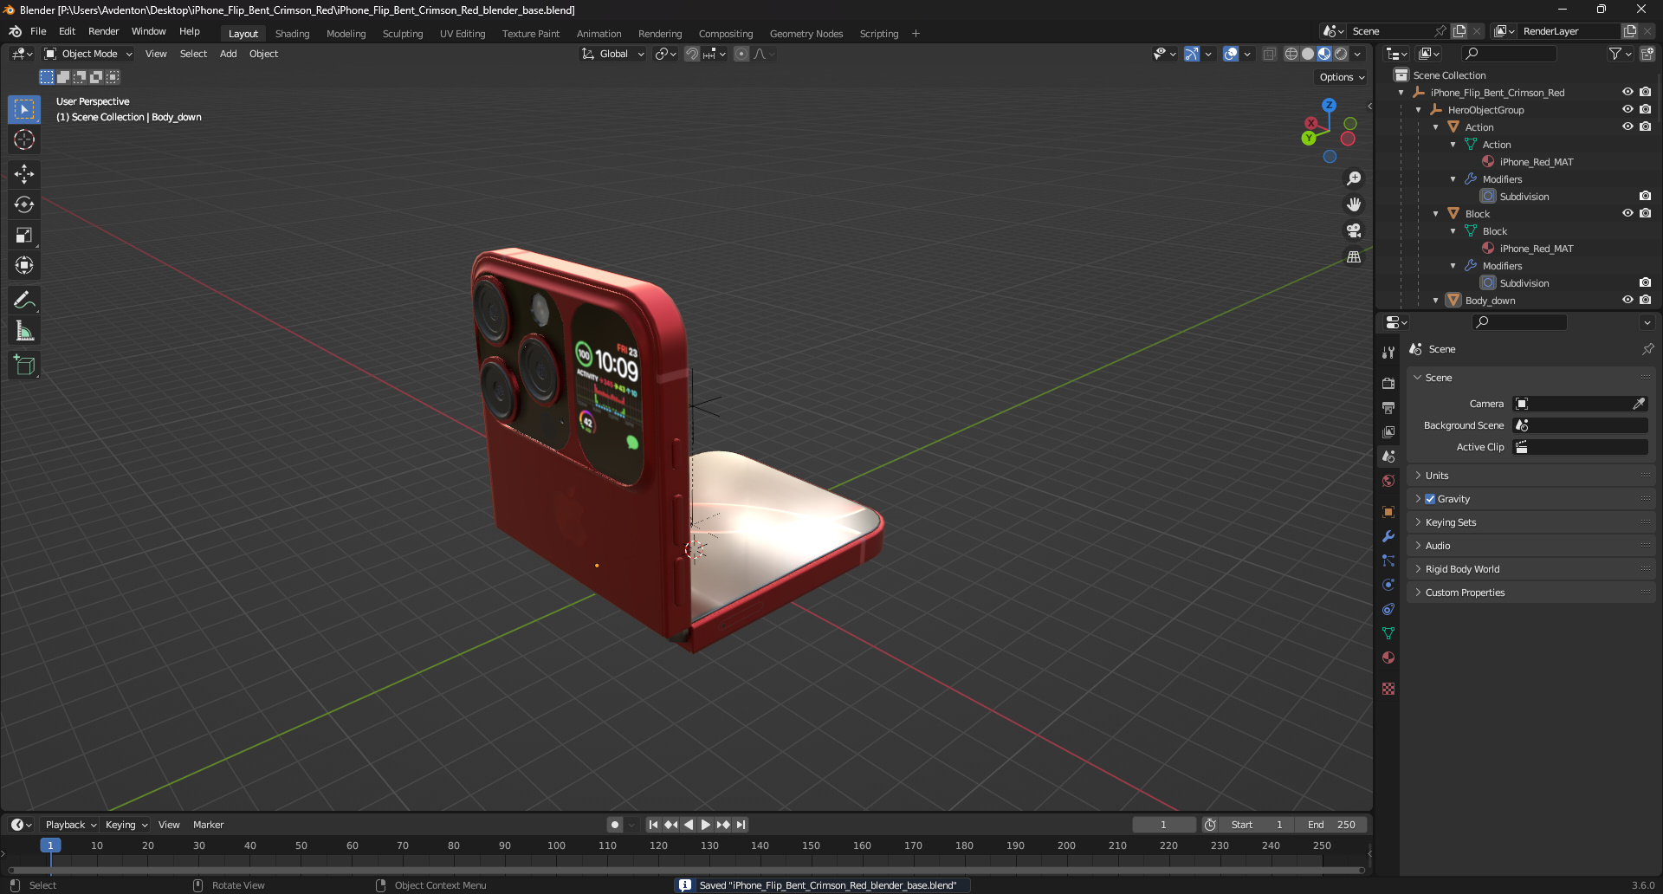Enable or disable the Gravity checkbox

(1430, 499)
